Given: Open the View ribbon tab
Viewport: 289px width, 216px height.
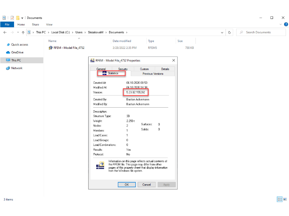Looking at the screenshot, I should [x=49, y=24].
